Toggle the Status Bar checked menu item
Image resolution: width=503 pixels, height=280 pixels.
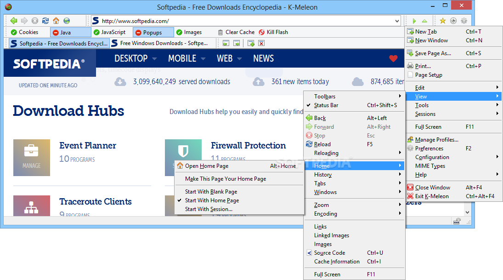coord(354,105)
